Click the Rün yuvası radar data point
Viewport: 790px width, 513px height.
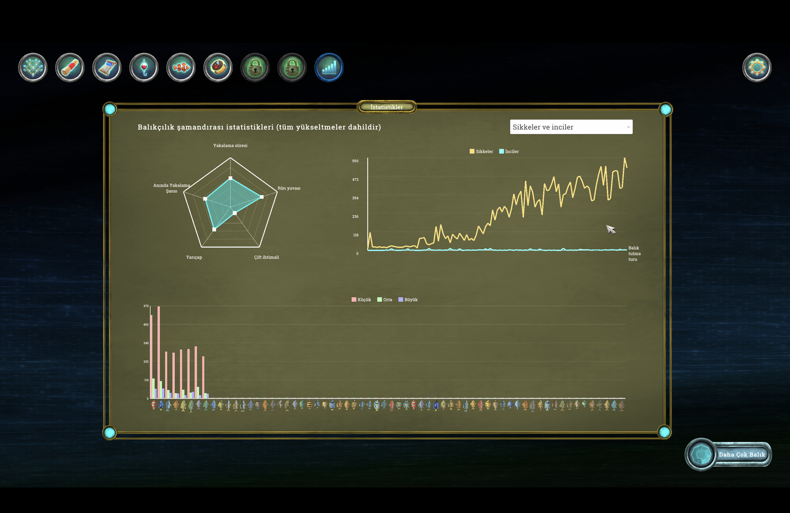[262, 197]
